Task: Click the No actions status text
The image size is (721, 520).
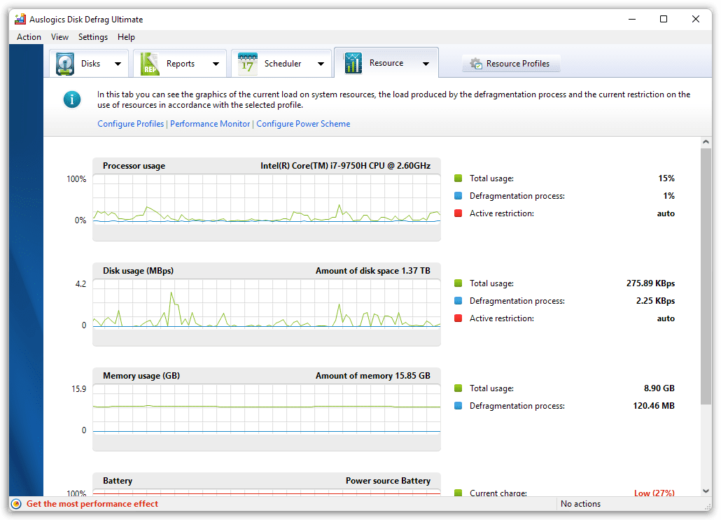Action: coord(581,504)
